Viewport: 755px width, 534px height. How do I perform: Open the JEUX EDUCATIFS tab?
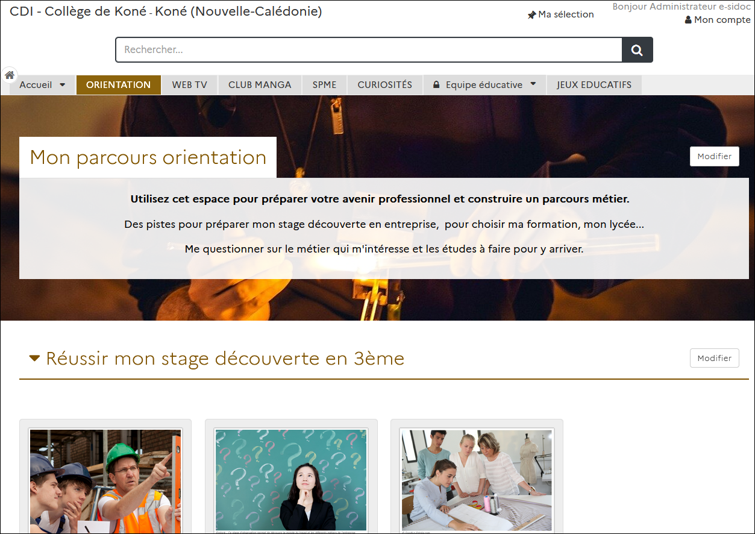pyautogui.click(x=594, y=85)
